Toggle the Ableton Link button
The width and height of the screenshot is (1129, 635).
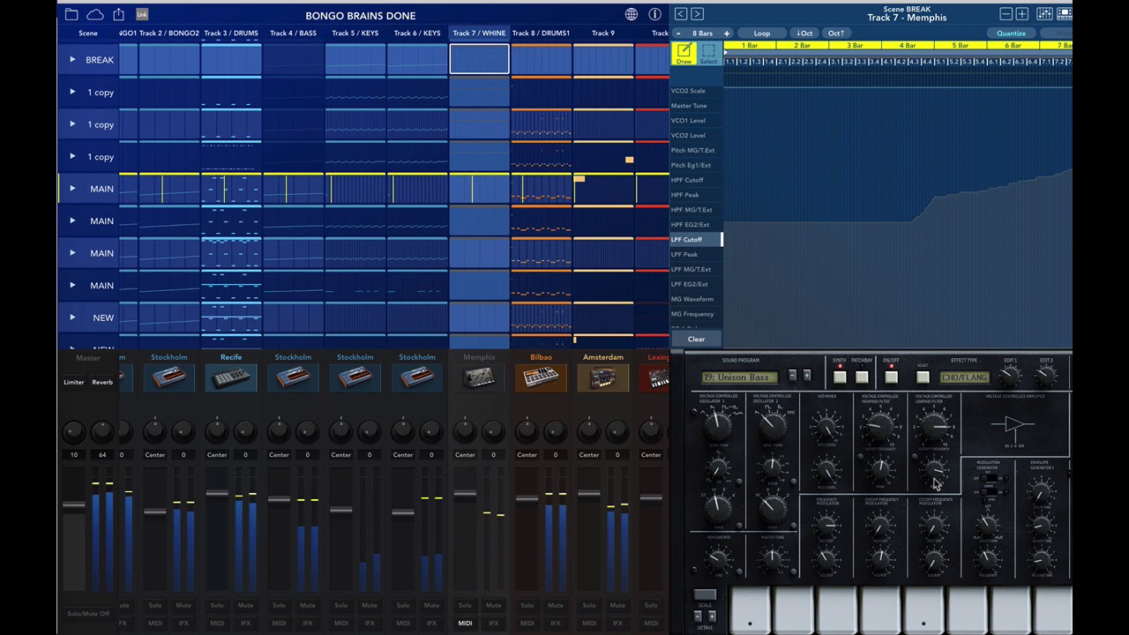click(142, 15)
